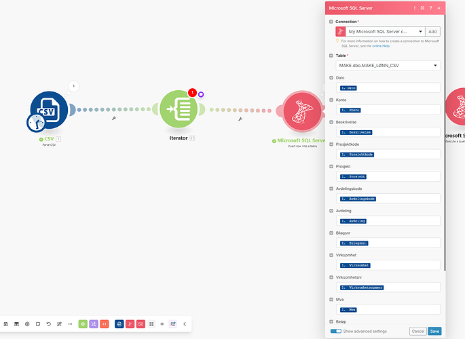Click the lilac-highlighted icon near toolbar end
This screenshot has width=465, height=339.
pos(173,324)
